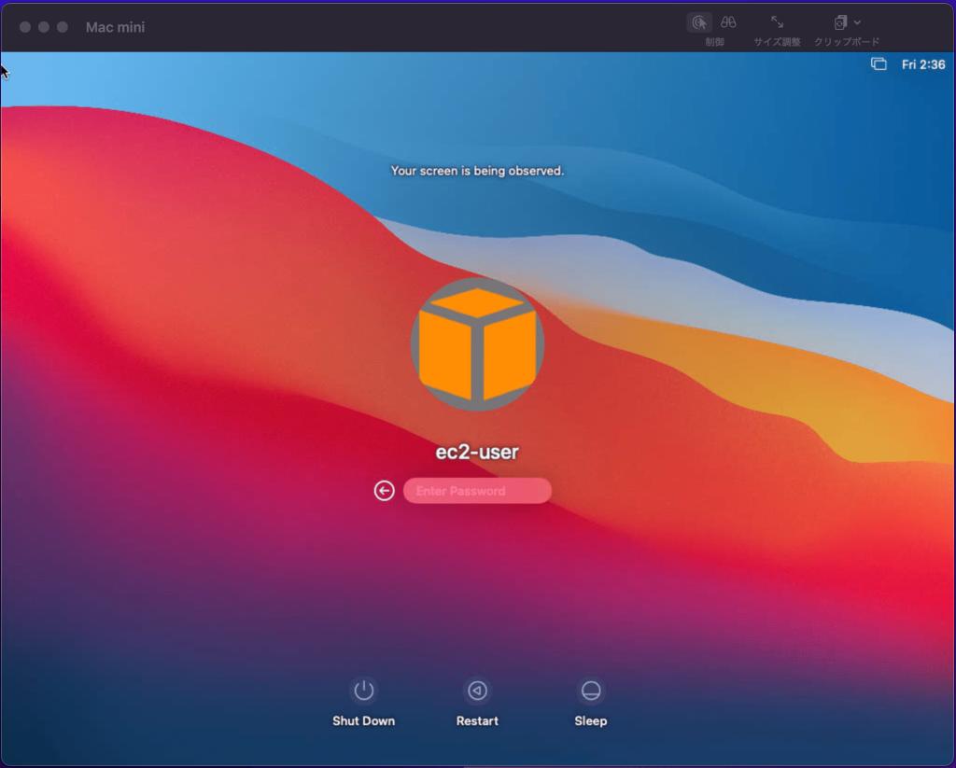Click the Fri 2:36 clock

coord(923,64)
